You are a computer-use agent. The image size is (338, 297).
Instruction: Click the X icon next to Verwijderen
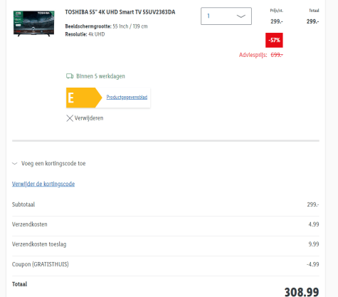click(x=70, y=118)
